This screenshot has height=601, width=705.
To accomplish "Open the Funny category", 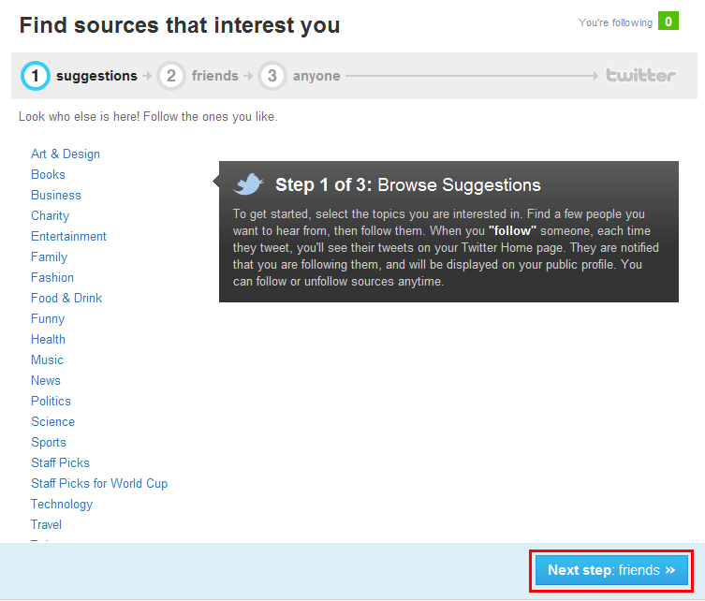I will click(48, 318).
